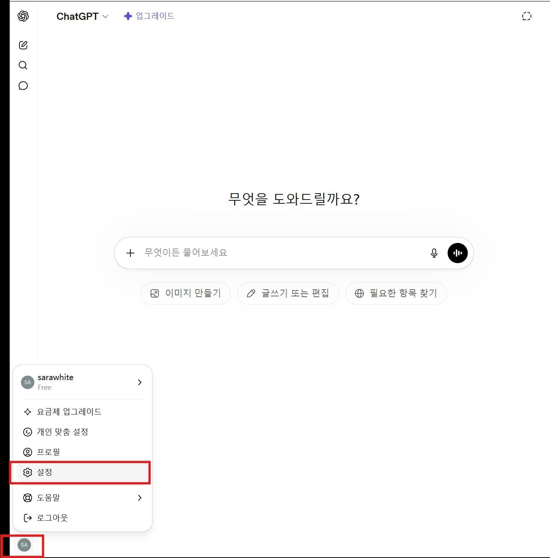Open the 도움말 help submenu
550x558 pixels.
coord(82,498)
